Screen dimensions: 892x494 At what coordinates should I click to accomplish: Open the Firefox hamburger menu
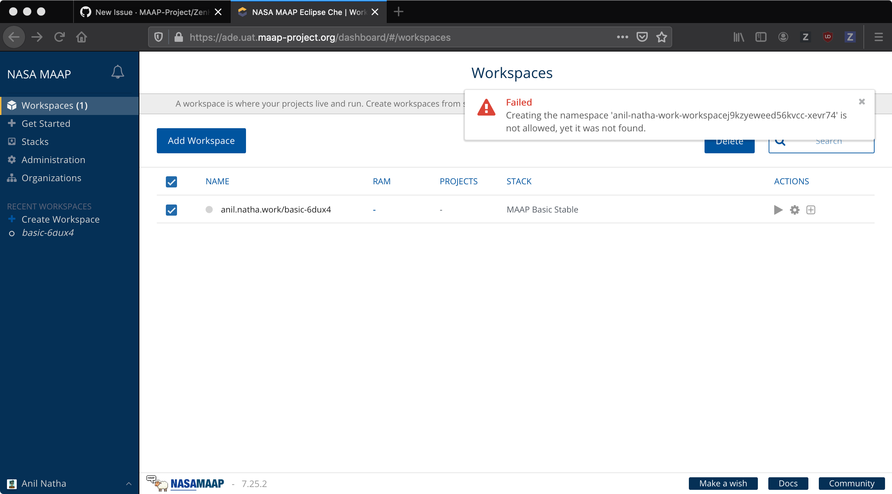[878, 37]
